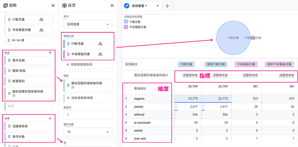Click the (none) row label
This screenshot has height=147, width=298.
(139, 107)
